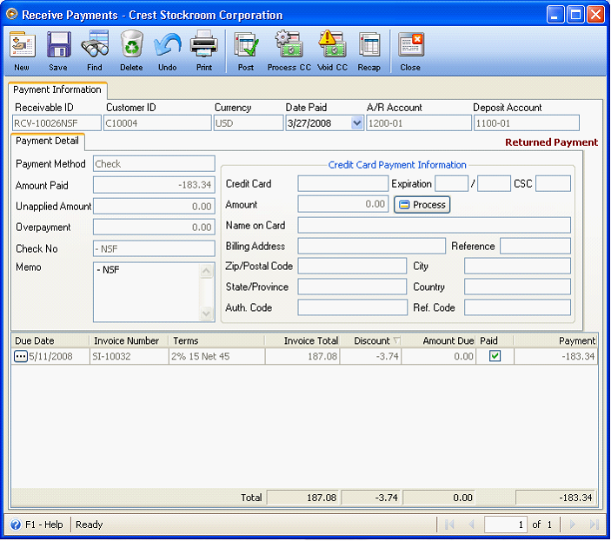The image size is (611, 541).
Task: Click the CSC field
Action: (x=554, y=183)
